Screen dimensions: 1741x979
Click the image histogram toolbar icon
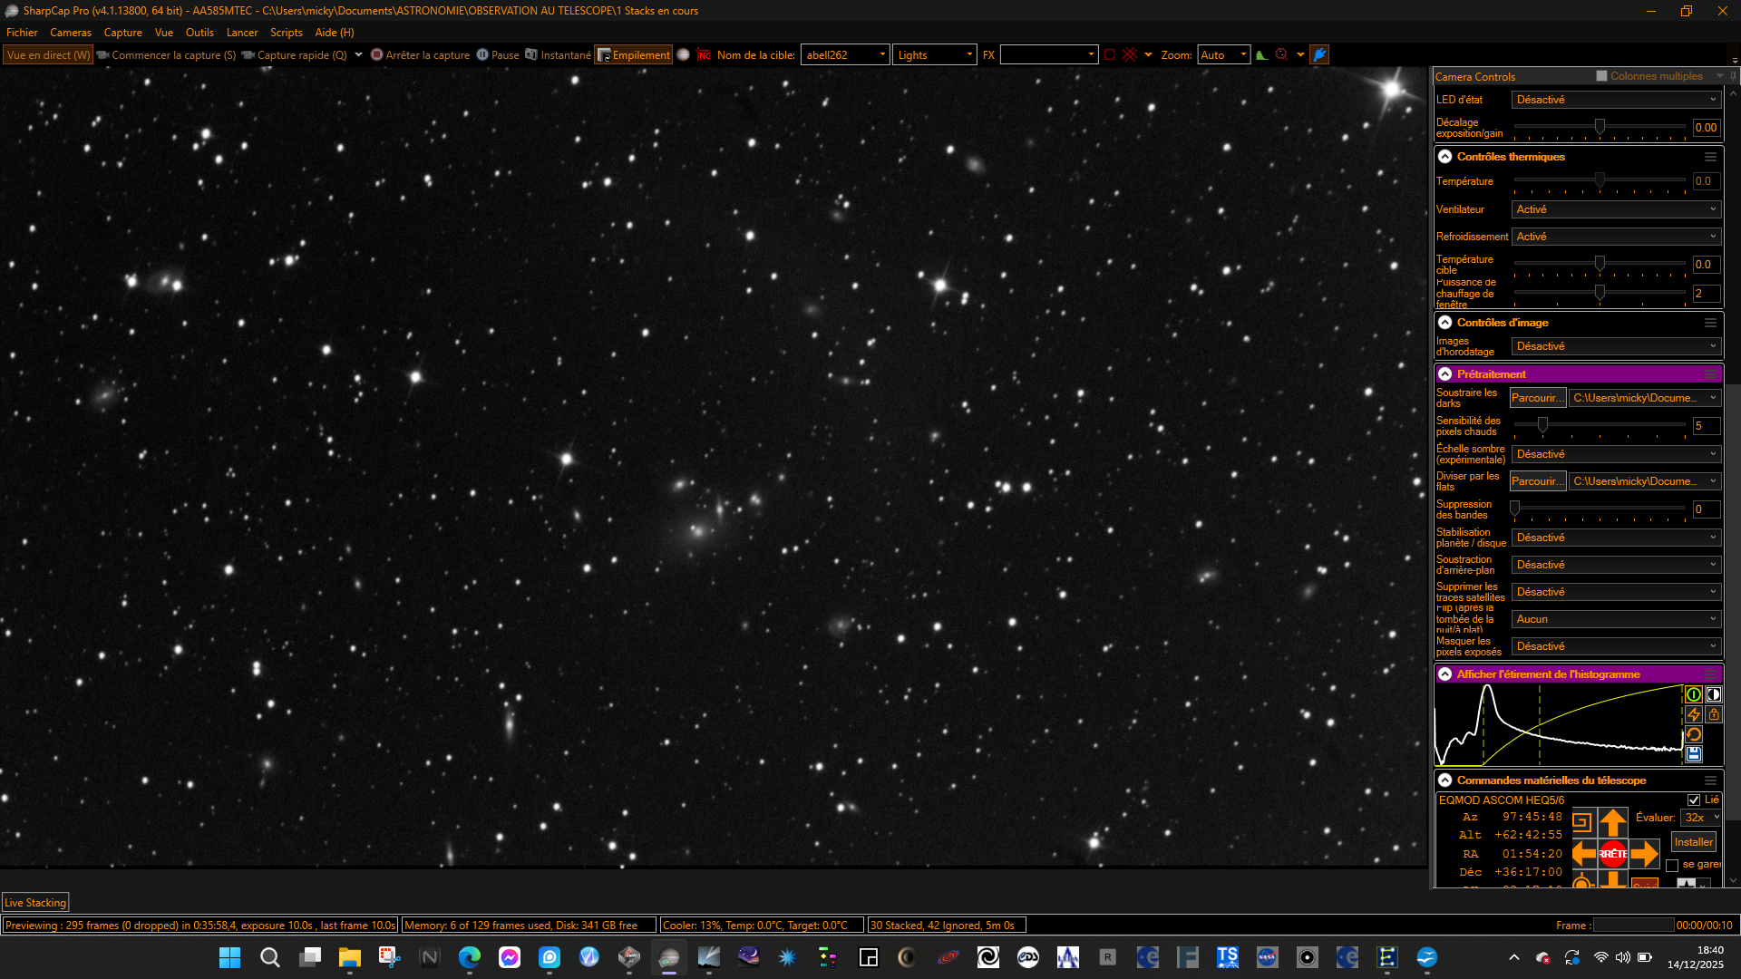pyautogui.click(x=1261, y=55)
